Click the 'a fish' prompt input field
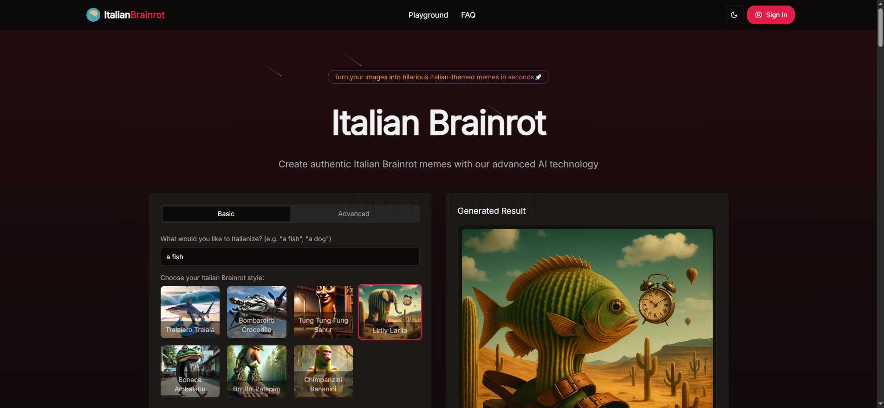The image size is (884, 408). coord(290,256)
